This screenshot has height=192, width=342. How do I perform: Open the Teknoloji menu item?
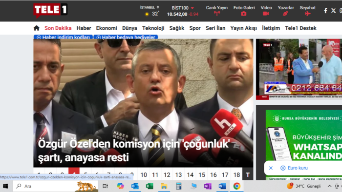(x=153, y=28)
